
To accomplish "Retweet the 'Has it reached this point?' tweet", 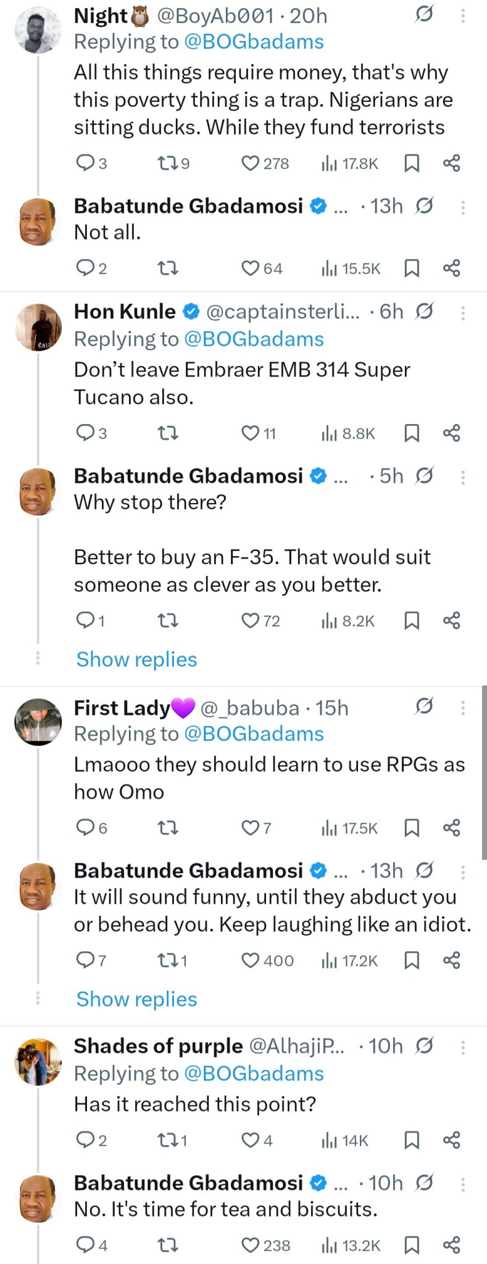I will point(167,1141).
